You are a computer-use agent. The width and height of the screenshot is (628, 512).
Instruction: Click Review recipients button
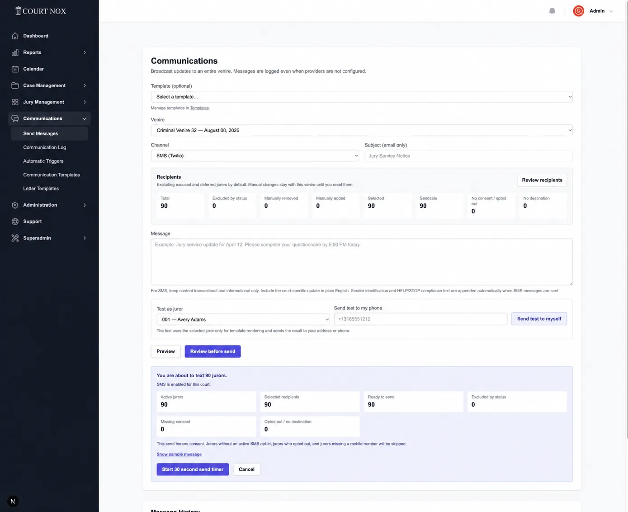click(x=542, y=180)
